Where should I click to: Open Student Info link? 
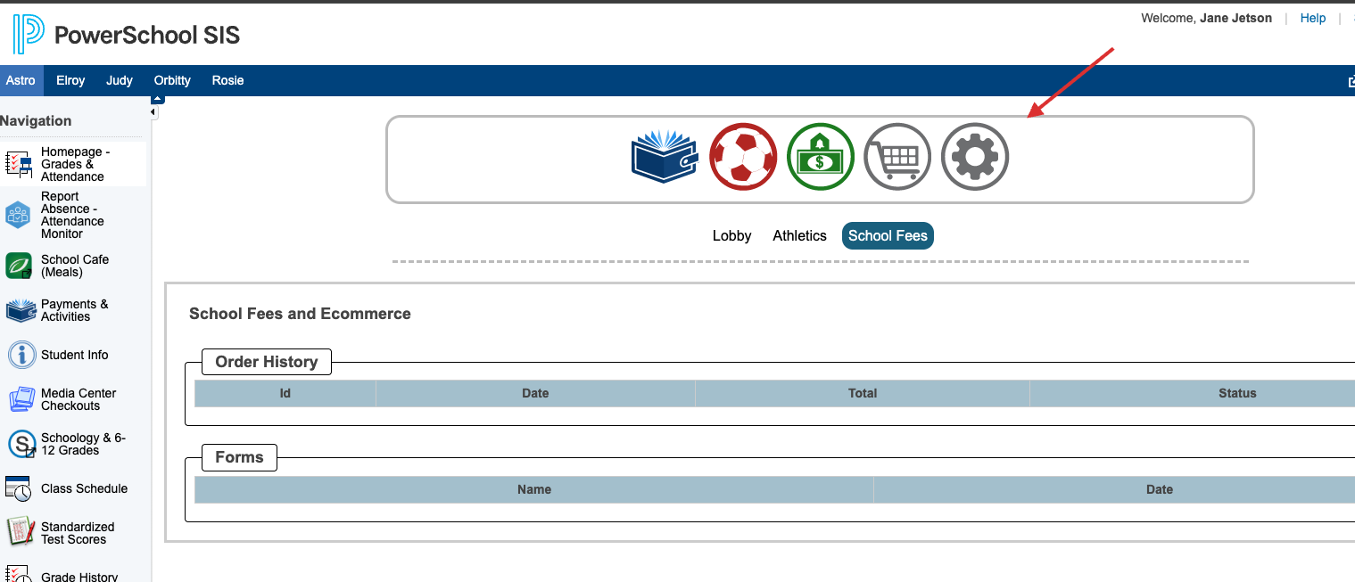tap(75, 355)
